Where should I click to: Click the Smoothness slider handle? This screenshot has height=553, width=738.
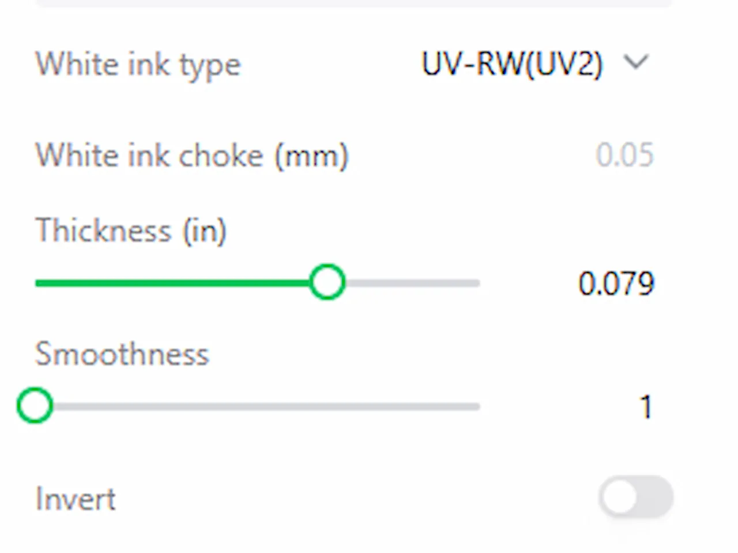tap(35, 406)
